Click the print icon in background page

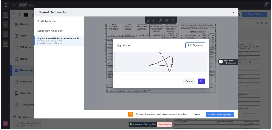257,23
